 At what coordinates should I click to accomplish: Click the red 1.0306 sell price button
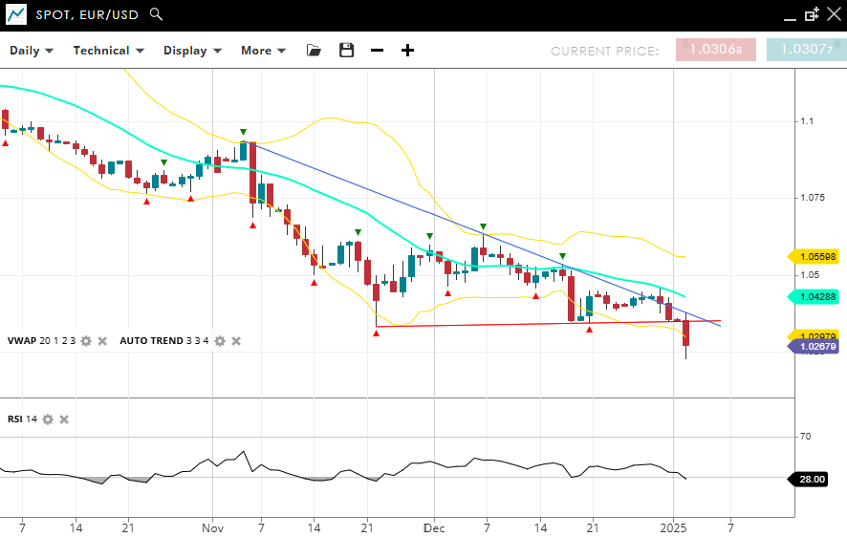pyautogui.click(x=715, y=50)
